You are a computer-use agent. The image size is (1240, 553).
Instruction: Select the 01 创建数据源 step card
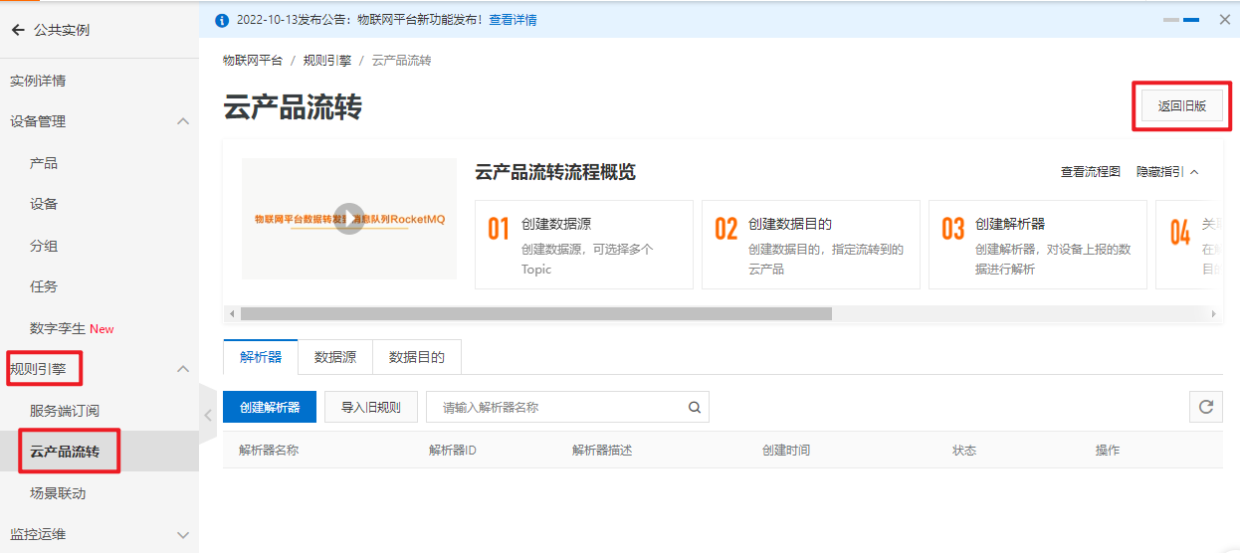(584, 245)
